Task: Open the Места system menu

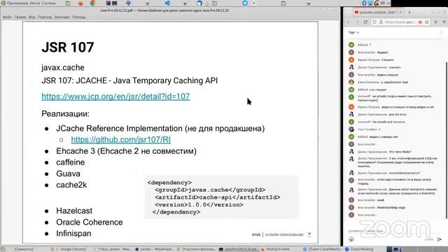Action: pos(35,3)
